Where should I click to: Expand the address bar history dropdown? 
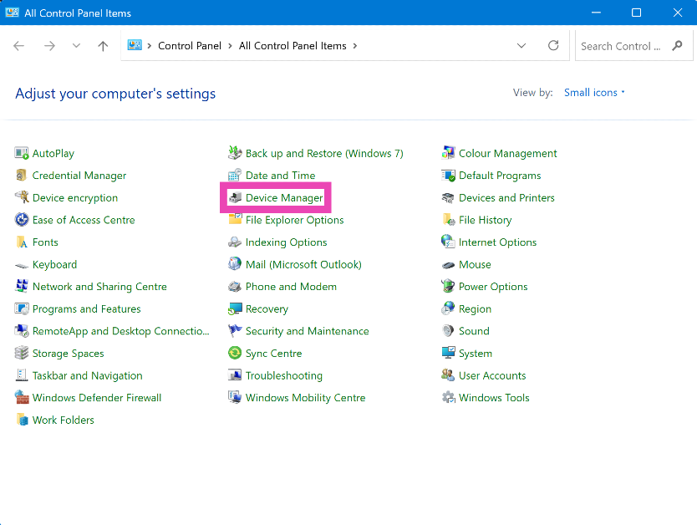521,46
